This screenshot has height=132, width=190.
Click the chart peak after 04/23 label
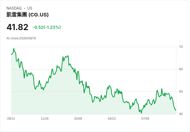[x=117, y=89]
